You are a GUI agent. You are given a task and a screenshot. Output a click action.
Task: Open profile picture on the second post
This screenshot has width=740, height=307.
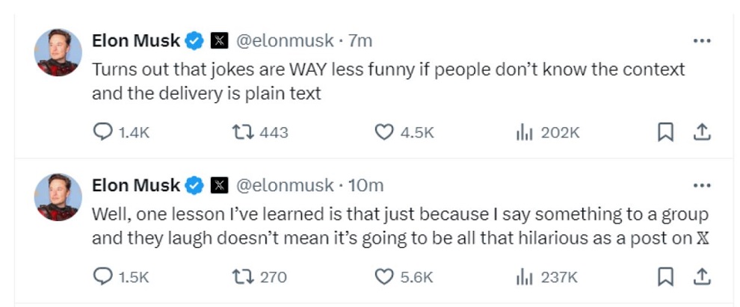[58, 196]
